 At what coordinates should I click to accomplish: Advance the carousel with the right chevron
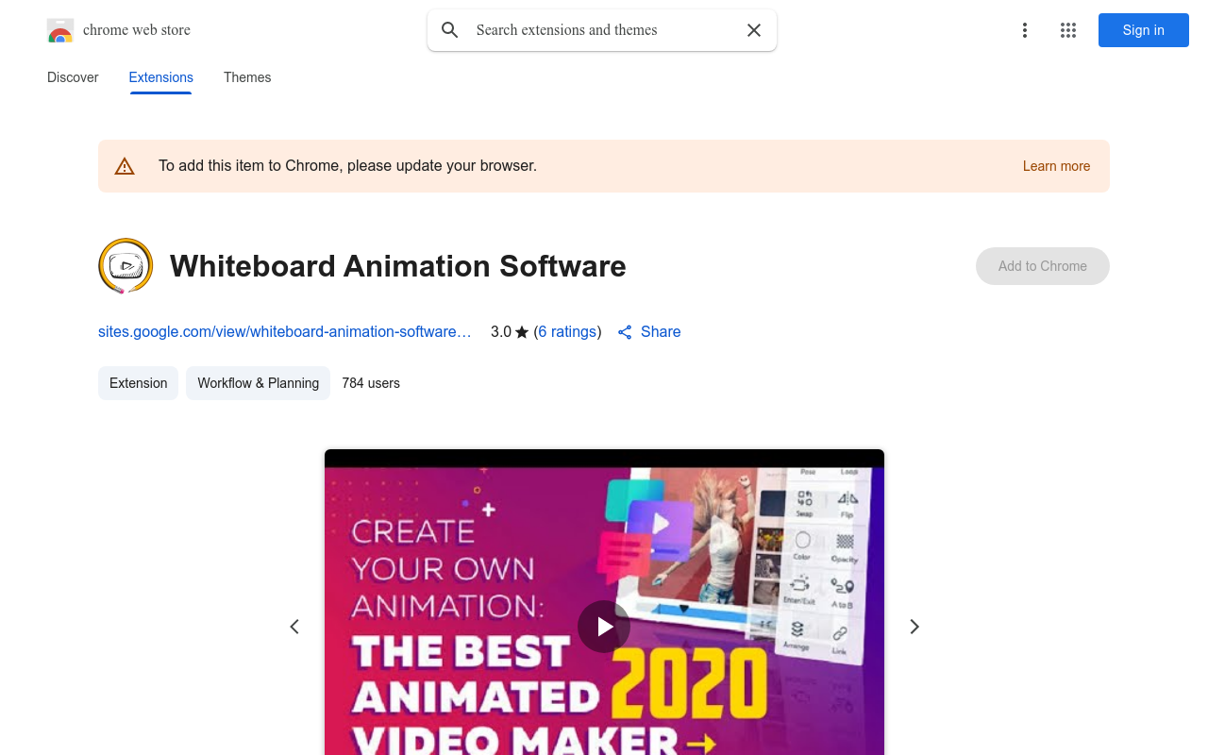(914, 627)
